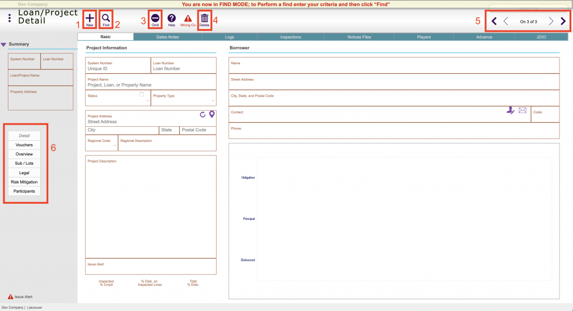Screen dimensions: 573x311
Task: Click the Project Description text area
Action: coord(151,207)
